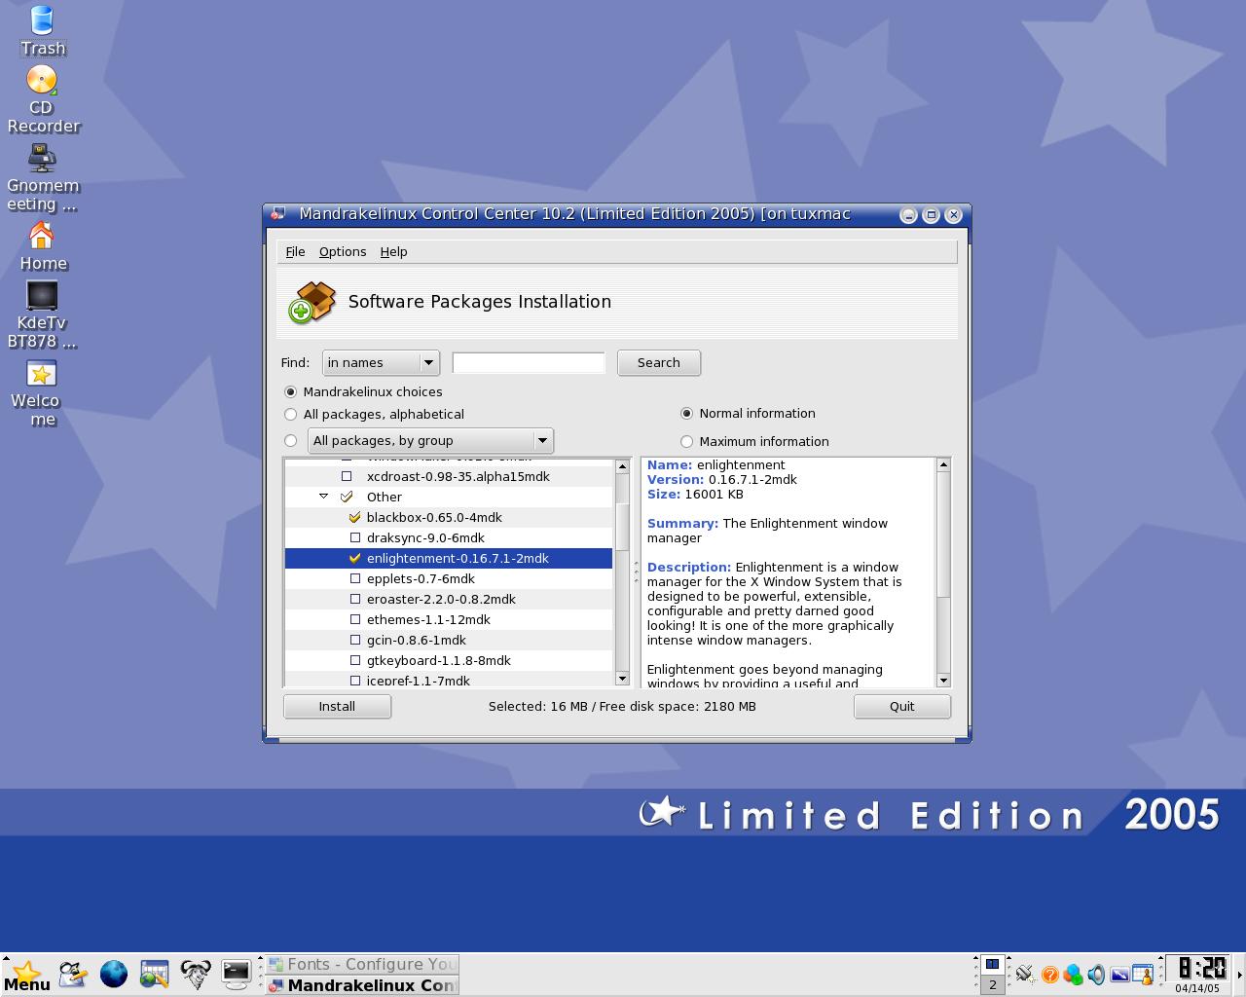This screenshot has height=997, width=1246.
Task: Maximize the Mandrakelinux Control Center window
Action: coord(931,214)
